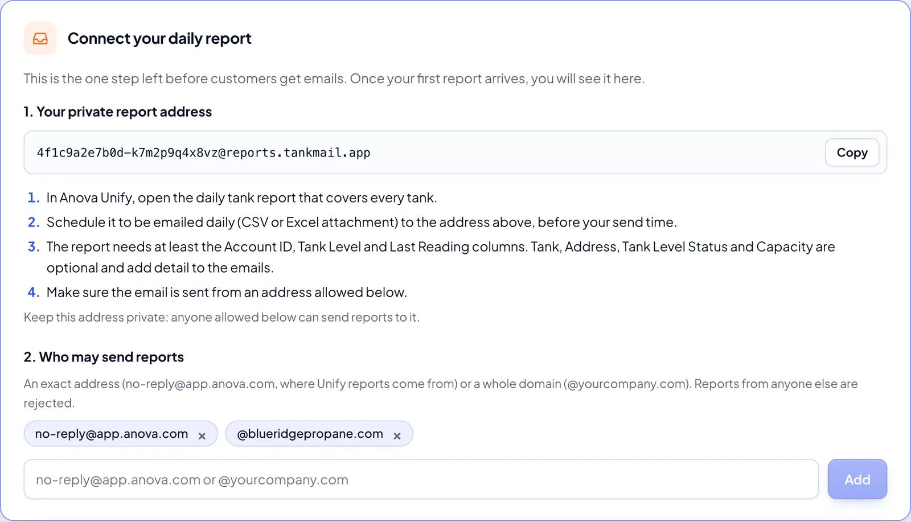Click the 'This is the one step left' intro text
This screenshot has height=522, width=911.
334,79
